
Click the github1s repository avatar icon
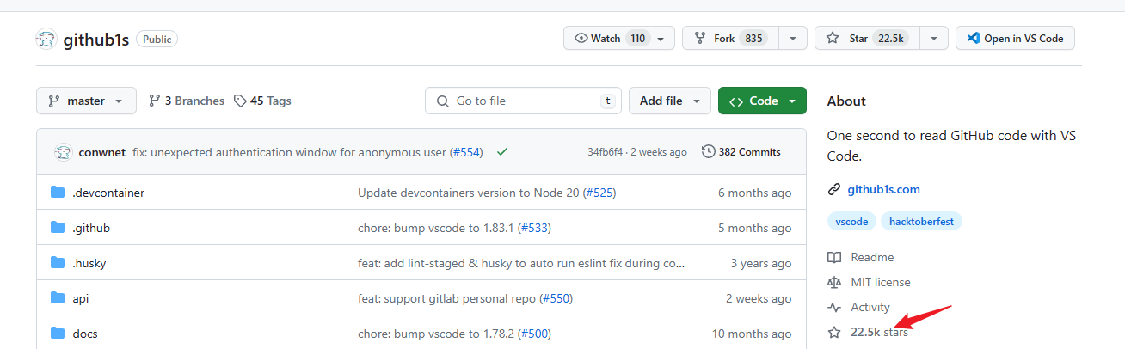click(46, 40)
